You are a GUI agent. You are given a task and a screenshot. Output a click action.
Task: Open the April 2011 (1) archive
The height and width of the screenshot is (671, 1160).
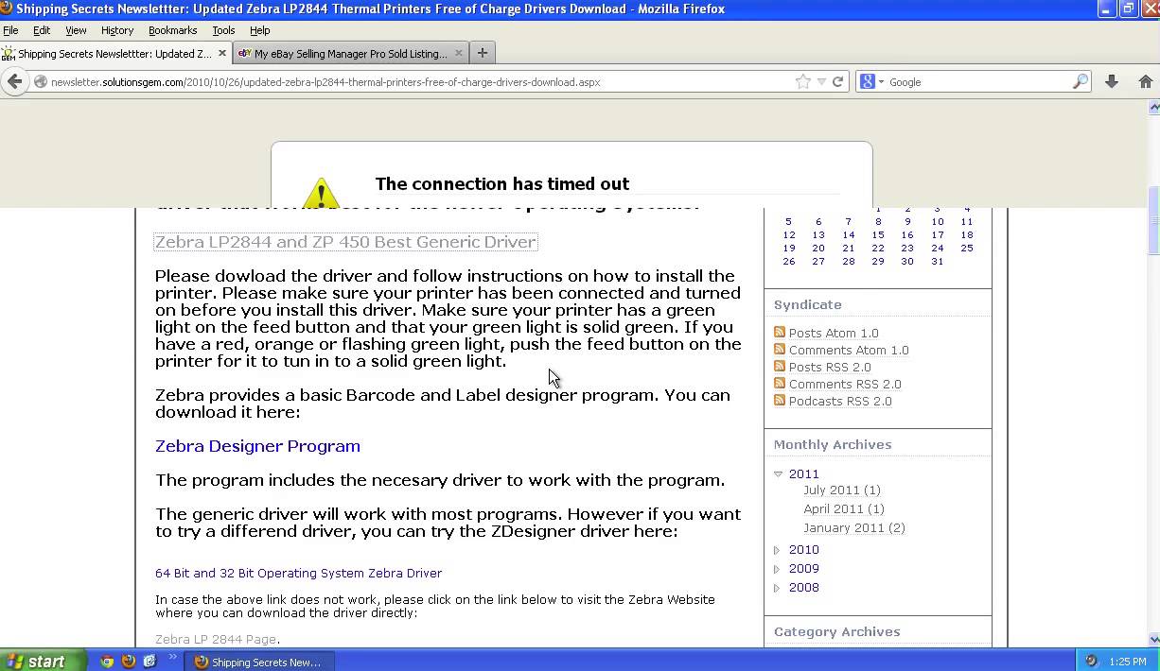tap(844, 508)
